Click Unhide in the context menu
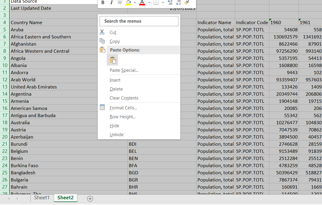This screenshot has width=322, height=205. (117, 134)
